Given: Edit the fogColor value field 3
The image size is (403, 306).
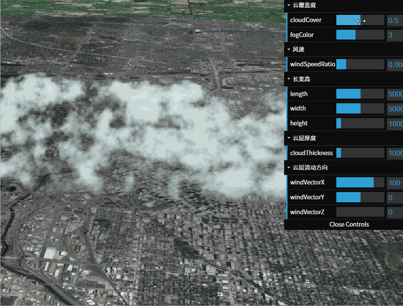Looking at the screenshot, I should point(395,35).
